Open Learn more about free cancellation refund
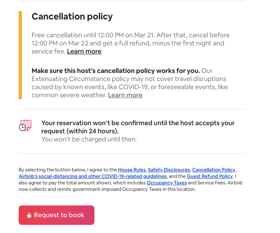The width and height of the screenshot is (280, 233). [84, 51]
